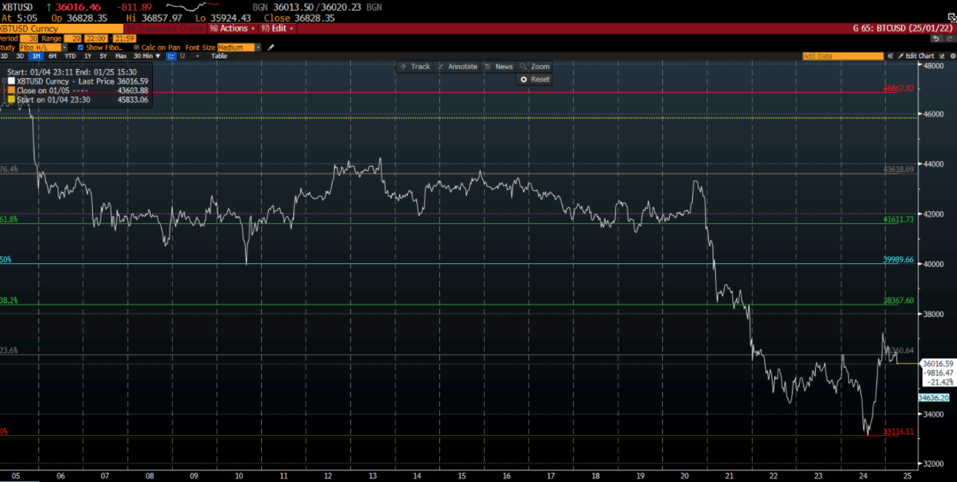Screen dimensions: 957x482
Task: Open the Table view button
Action: [x=219, y=56]
